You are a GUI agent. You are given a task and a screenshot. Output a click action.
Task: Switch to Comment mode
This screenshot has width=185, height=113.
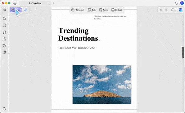coord(78,10)
